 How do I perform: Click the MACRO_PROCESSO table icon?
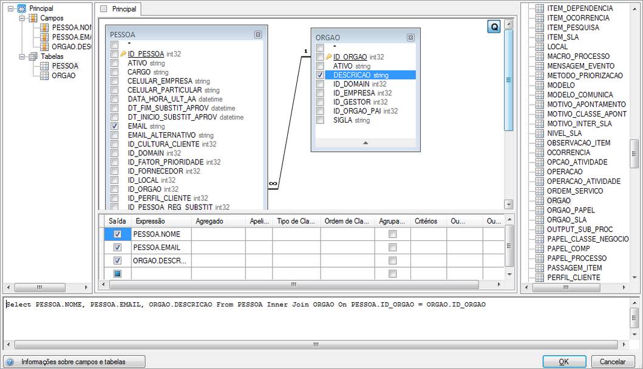(540, 56)
